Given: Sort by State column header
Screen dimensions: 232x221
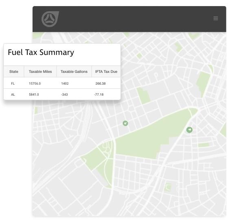Looking at the screenshot, I should click(14, 72).
